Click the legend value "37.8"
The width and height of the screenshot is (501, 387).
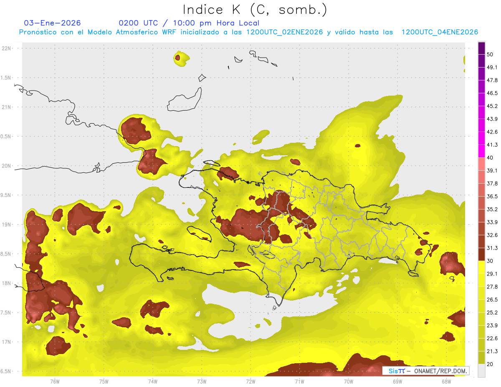click(492, 183)
